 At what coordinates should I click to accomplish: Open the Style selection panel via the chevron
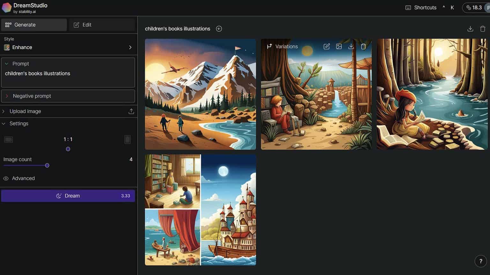(130, 47)
